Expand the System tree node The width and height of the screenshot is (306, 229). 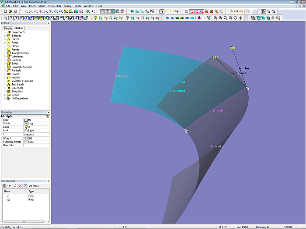[5, 95]
